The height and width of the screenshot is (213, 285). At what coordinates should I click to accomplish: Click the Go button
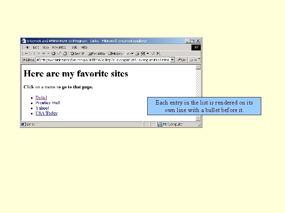coord(181,60)
